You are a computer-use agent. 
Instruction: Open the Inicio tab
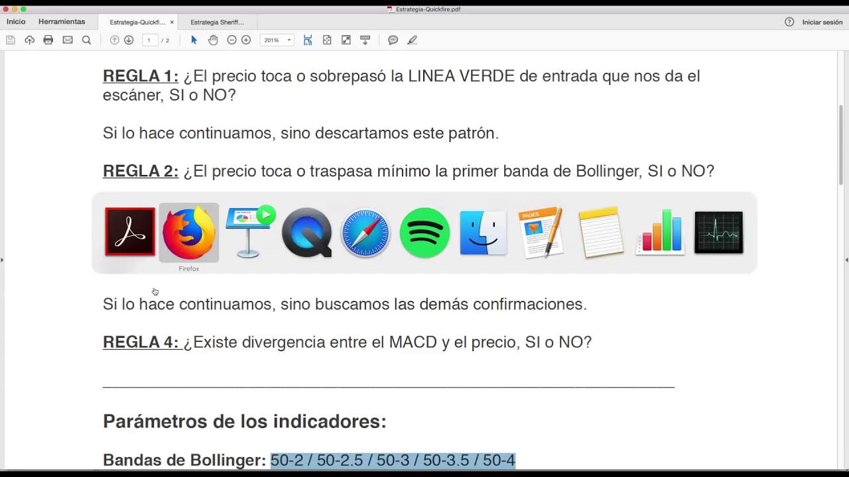[16, 22]
